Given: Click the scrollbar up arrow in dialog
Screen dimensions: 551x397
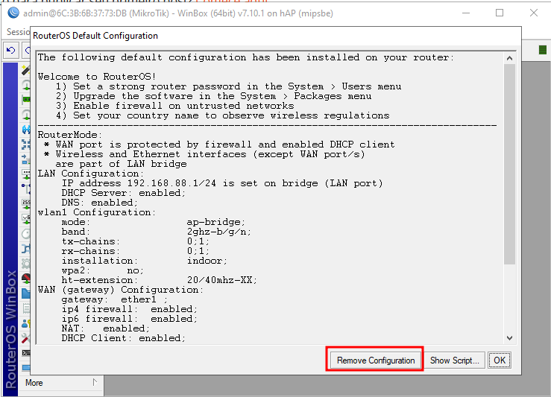Looking at the screenshot, I should 509,57.
